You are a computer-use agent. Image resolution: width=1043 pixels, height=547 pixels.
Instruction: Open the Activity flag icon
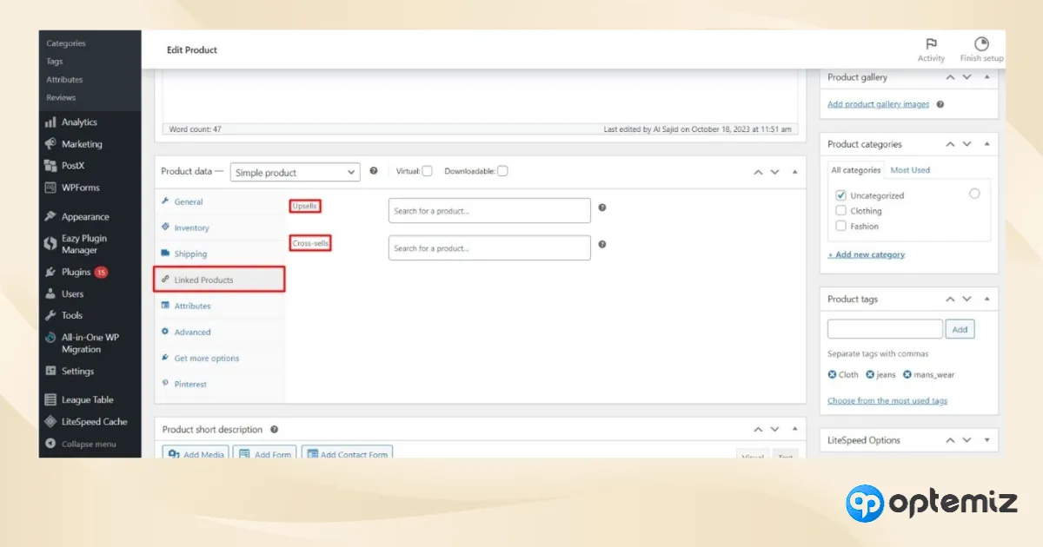931,43
